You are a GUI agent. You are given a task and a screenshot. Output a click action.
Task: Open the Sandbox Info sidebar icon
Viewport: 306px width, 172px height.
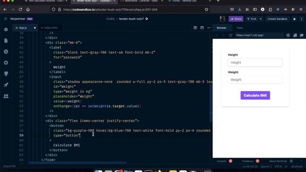click(6, 30)
